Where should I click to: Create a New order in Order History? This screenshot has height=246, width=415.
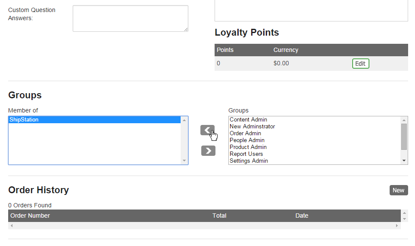click(x=399, y=190)
